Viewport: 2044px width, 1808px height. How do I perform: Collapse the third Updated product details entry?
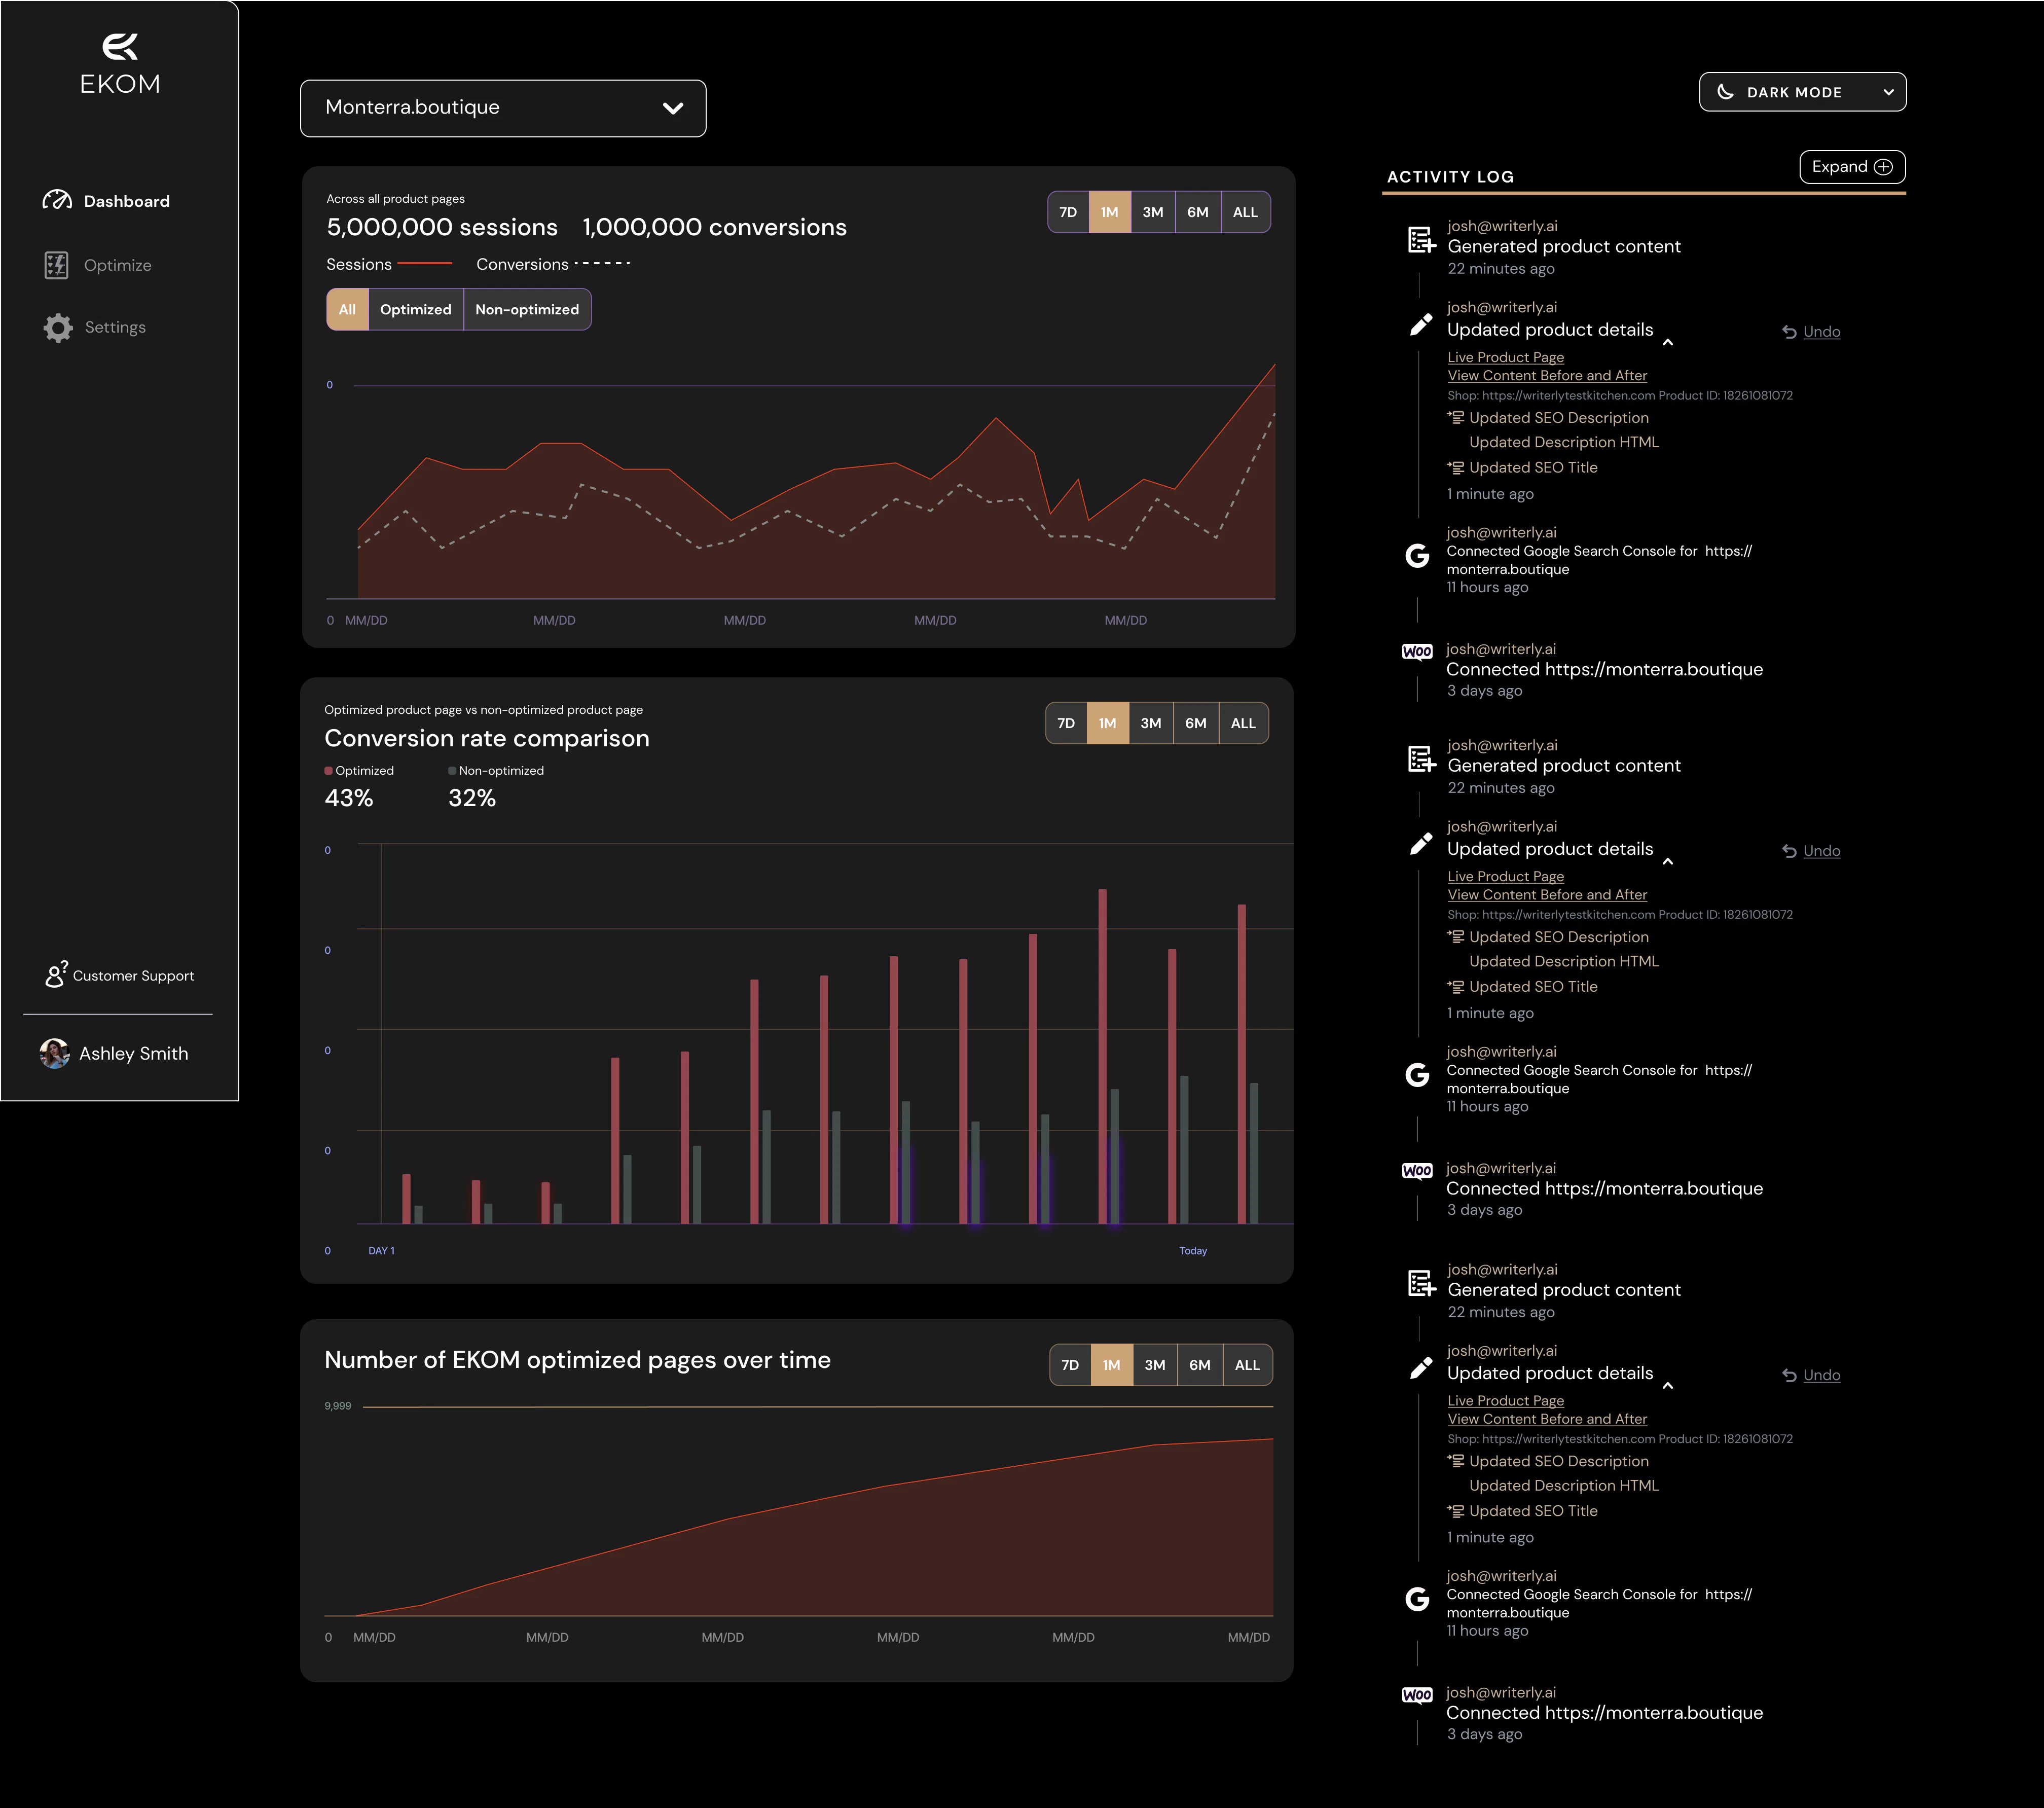point(1667,1385)
